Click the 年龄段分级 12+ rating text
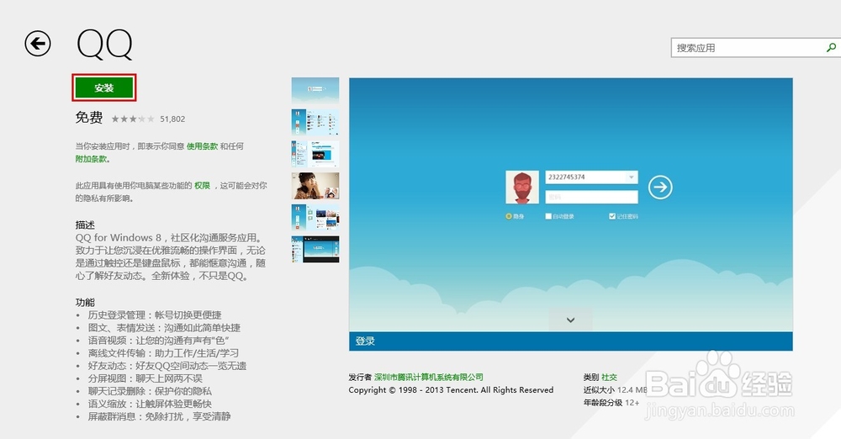 [x=611, y=403]
